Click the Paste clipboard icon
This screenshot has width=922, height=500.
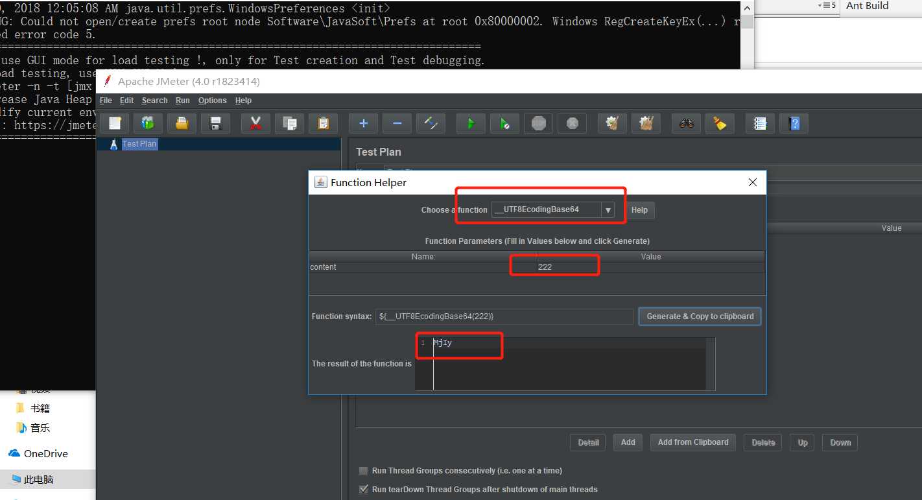point(324,123)
